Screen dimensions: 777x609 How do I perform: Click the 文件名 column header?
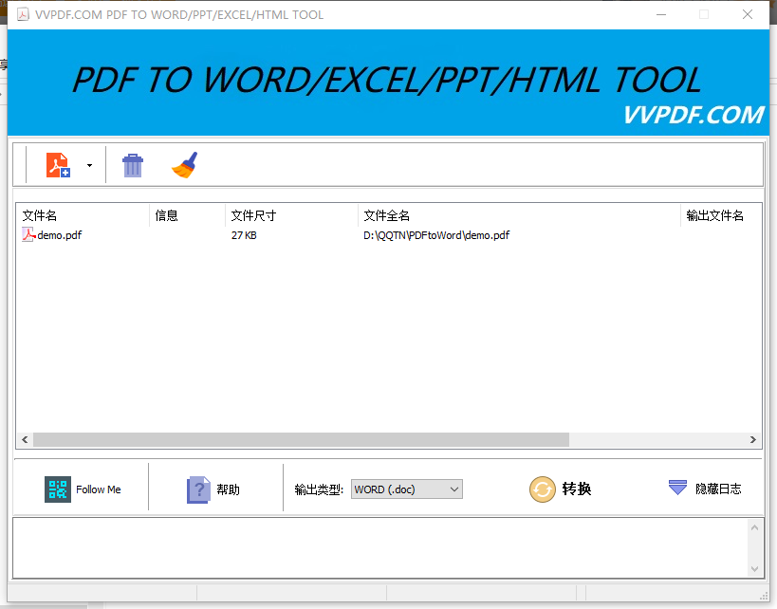tap(83, 215)
